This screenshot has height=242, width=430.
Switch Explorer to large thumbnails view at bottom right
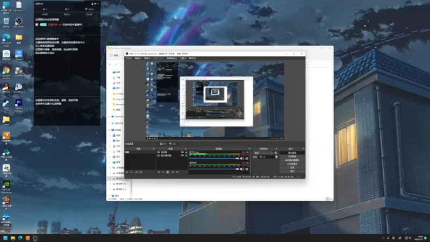pos(331,198)
